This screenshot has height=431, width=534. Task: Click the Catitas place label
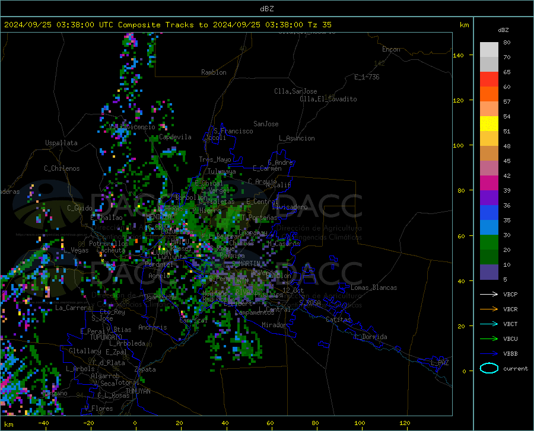(x=339, y=320)
